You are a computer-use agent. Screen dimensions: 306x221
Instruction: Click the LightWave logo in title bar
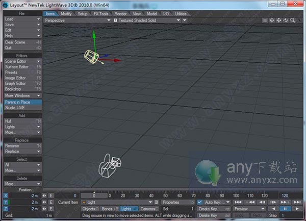pos(5,5)
